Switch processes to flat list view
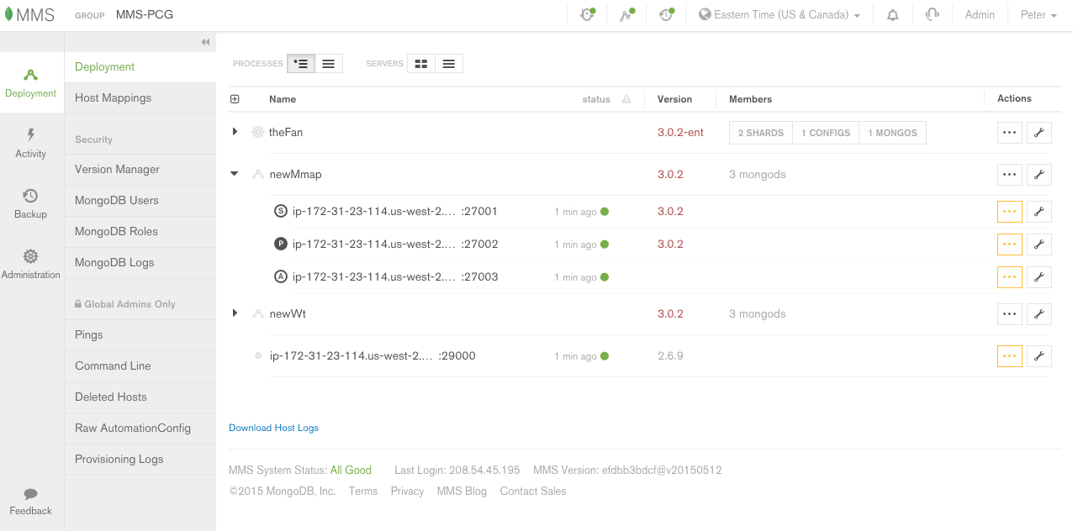Viewport: 1073px width, 531px height. point(329,64)
